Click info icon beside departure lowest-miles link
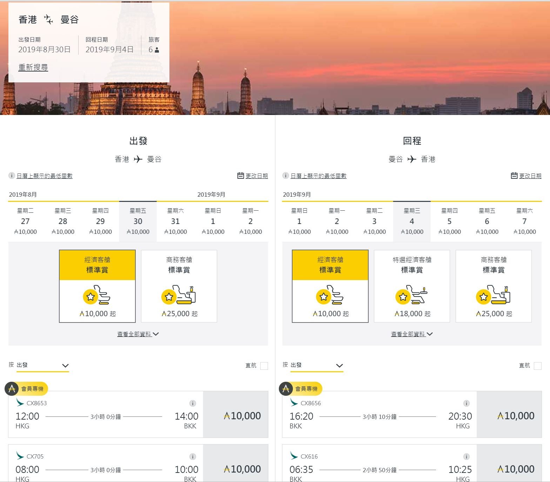Image resolution: width=550 pixels, height=482 pixels. [x=12, y=176]
